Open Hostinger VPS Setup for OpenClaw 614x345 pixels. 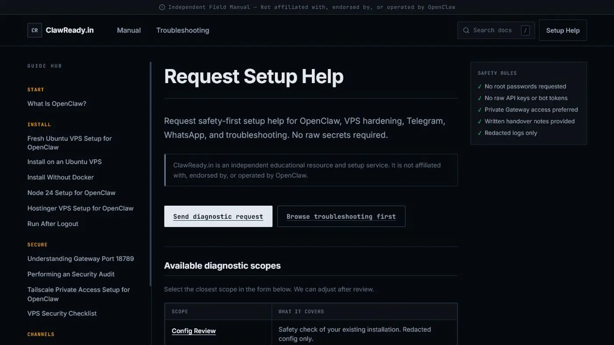[x=80, y=208]
